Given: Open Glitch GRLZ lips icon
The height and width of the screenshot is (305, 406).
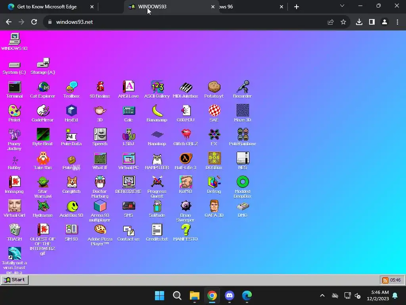Looking at the screenshot, I should [186, 137].
